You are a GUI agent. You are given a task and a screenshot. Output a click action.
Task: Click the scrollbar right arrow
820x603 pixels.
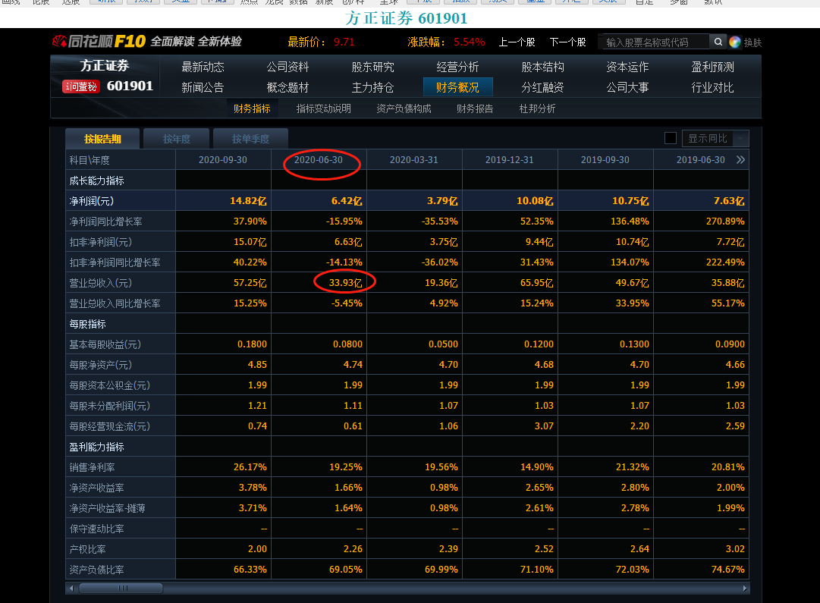(745, 589)
